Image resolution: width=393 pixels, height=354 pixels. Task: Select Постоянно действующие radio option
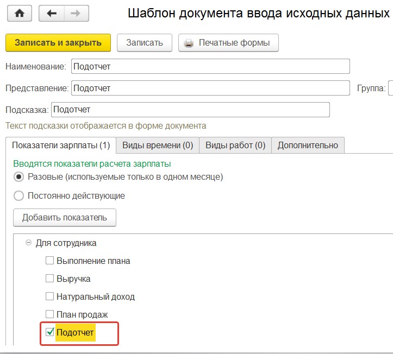[19, 196]
